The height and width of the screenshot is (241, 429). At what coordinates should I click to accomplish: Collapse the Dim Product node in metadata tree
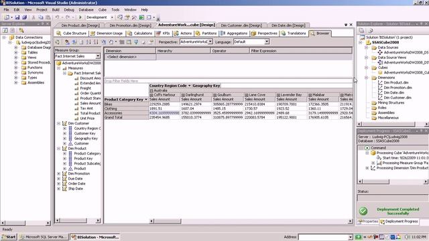pyautogui.click(x=58, y=149)
